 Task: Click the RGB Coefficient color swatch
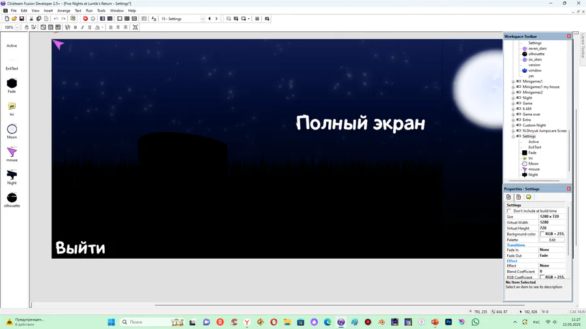(542, 277)
